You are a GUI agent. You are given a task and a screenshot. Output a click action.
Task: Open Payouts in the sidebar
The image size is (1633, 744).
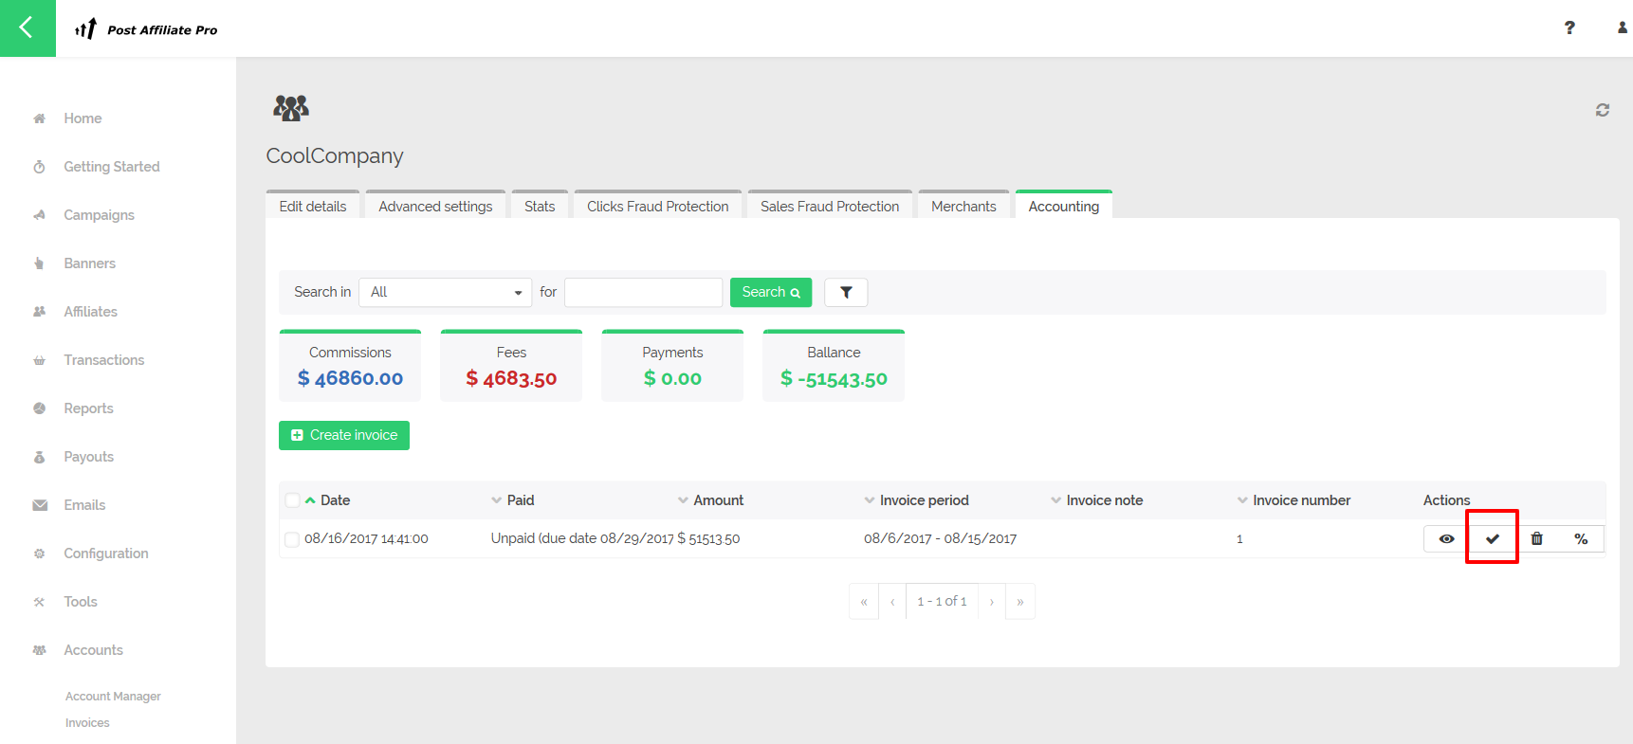88,457
